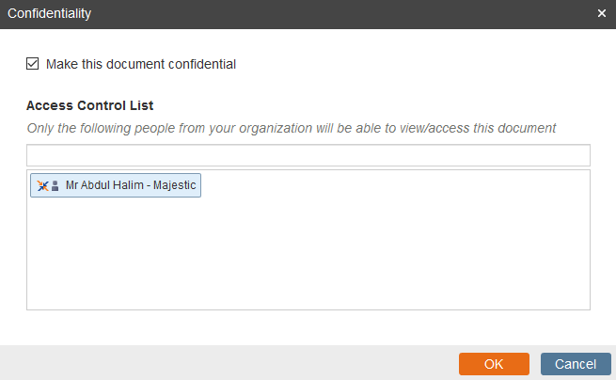Click the orange and blue star icon
Image resolution: width=616 pixels, height=380 pixels.
pos(42,185)
